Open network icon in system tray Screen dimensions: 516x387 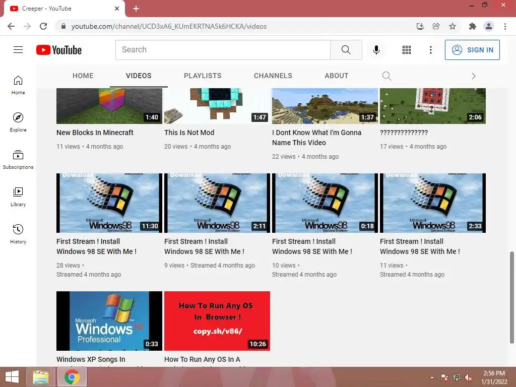pyautogui.click(x=457, y=377)
